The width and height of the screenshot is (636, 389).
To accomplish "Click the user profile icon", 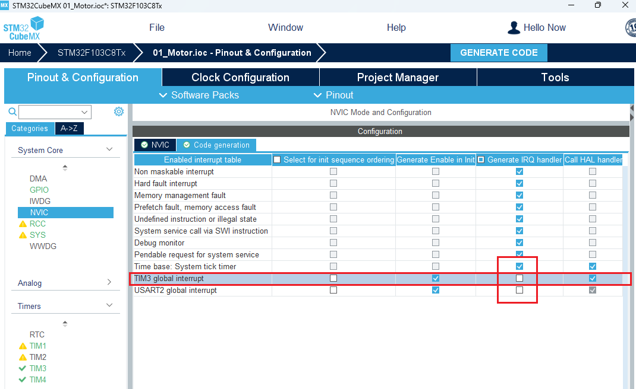I will pos(514,28).
